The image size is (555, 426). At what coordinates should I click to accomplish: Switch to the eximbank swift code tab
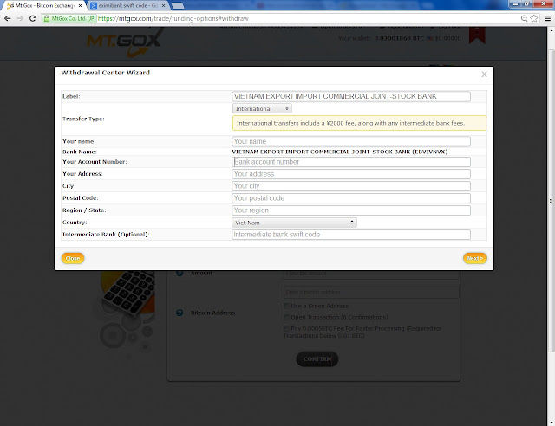pyautogui.click(x=127, y=6)
